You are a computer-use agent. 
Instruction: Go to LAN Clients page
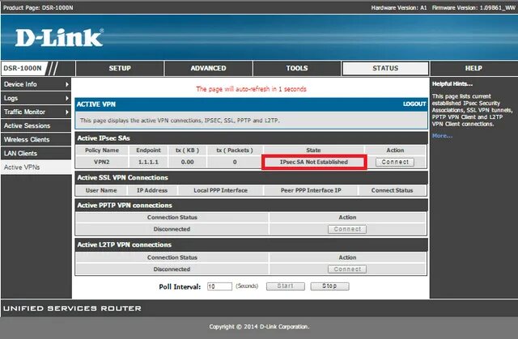click(36, 154)
